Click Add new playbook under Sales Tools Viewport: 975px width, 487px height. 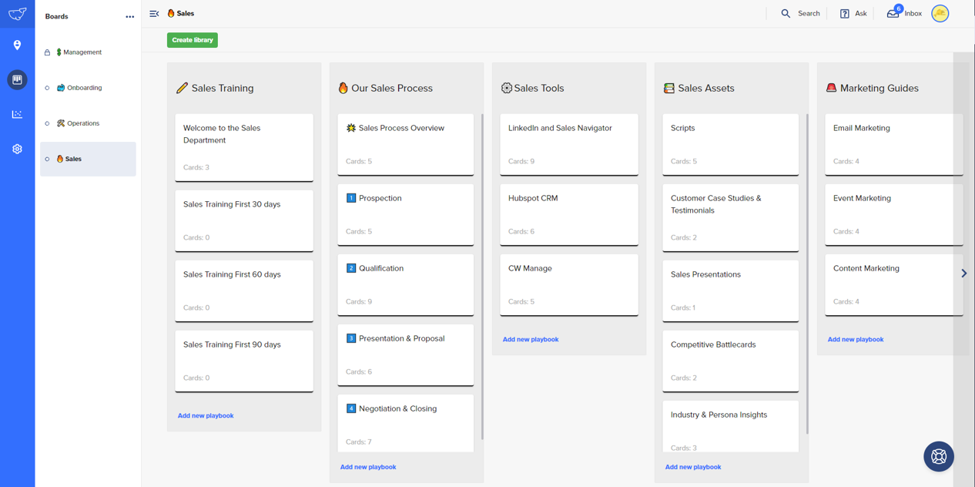(531, 339)
